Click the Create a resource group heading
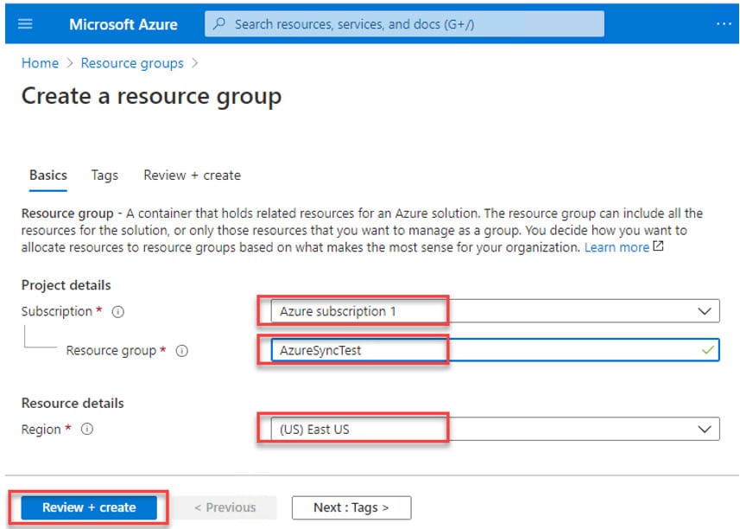Image resolution: width=740 pixels, height=529 pixels. tap(151, 96)
